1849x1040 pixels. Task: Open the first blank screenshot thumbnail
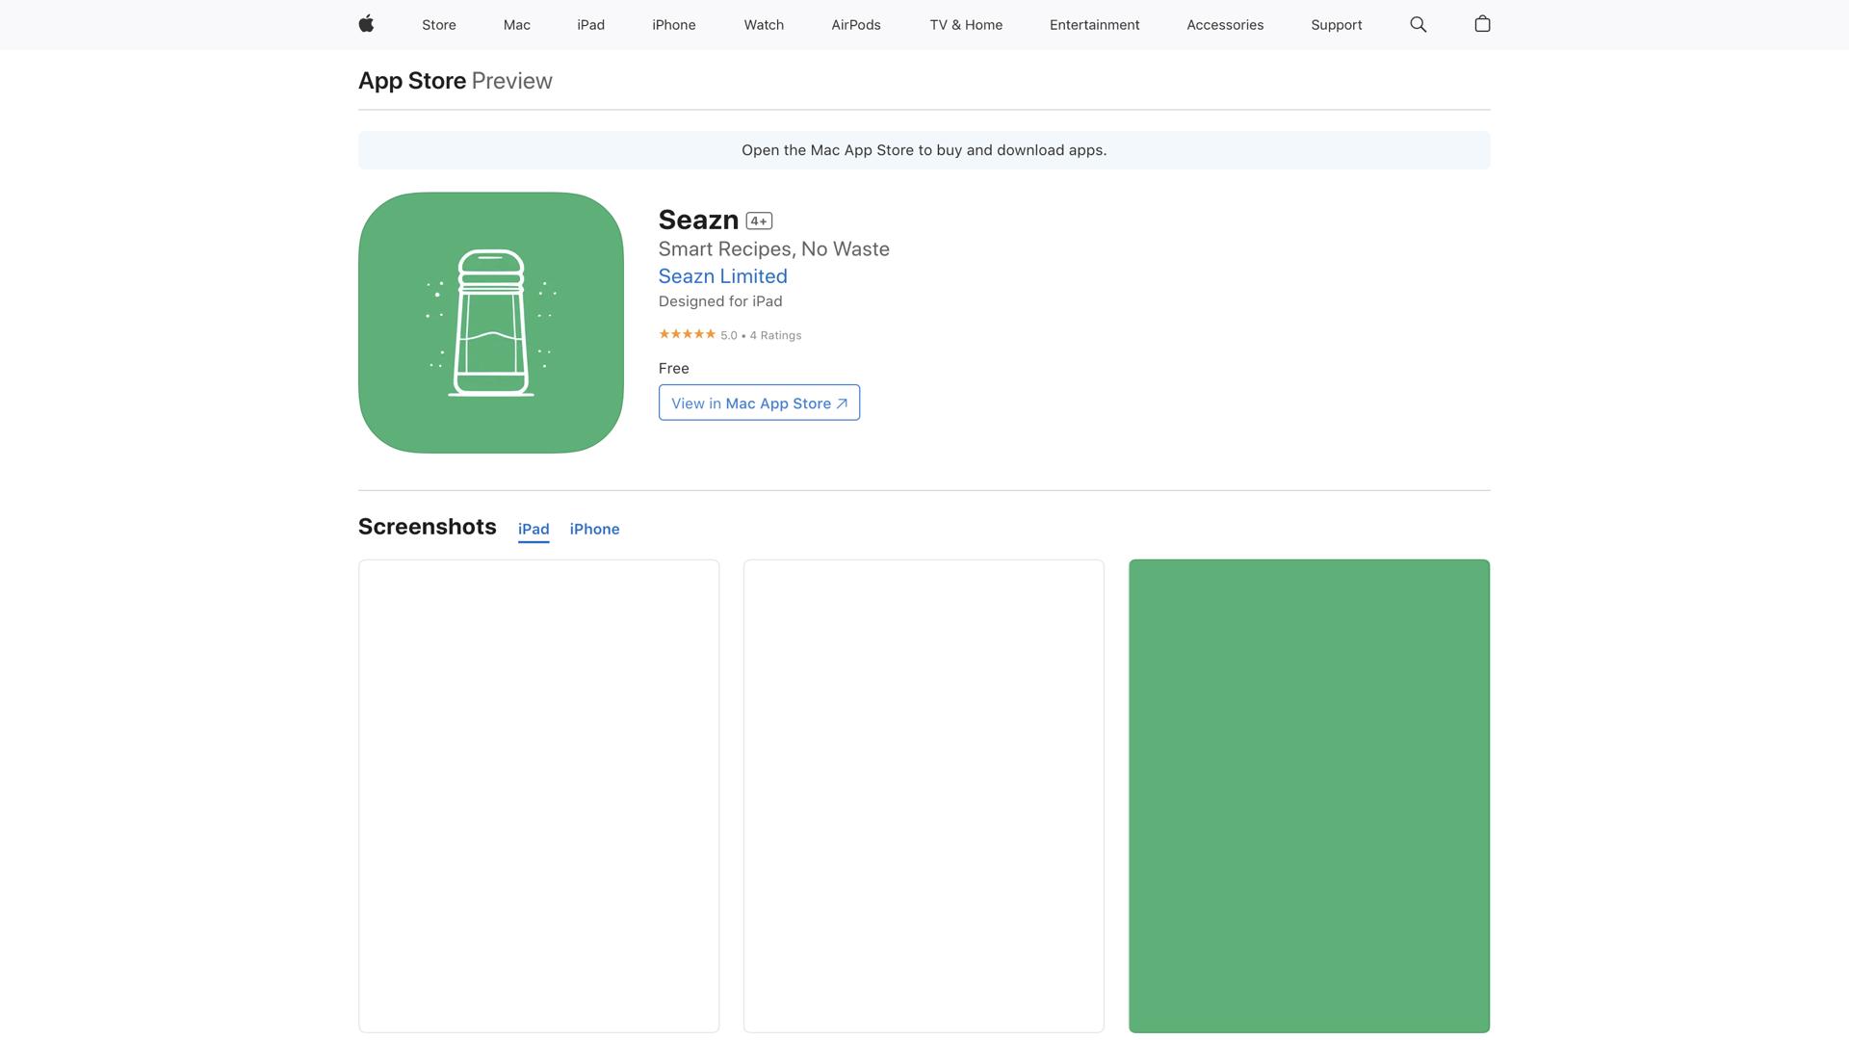click(x=538, y=795)
